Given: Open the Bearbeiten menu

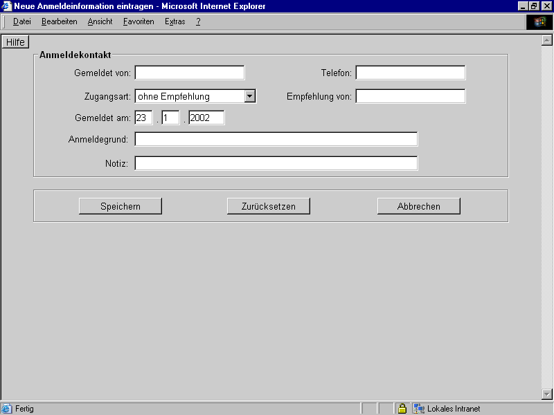Looking at the screenshot, I should click(60, 21).
